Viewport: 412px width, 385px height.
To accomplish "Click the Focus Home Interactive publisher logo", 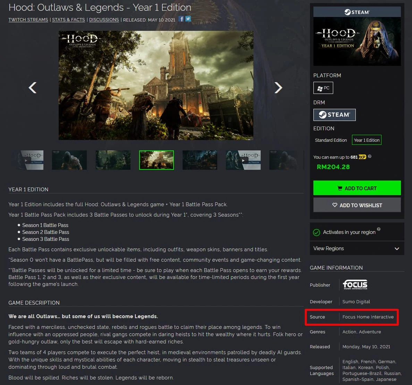I will tap(355, 285).
